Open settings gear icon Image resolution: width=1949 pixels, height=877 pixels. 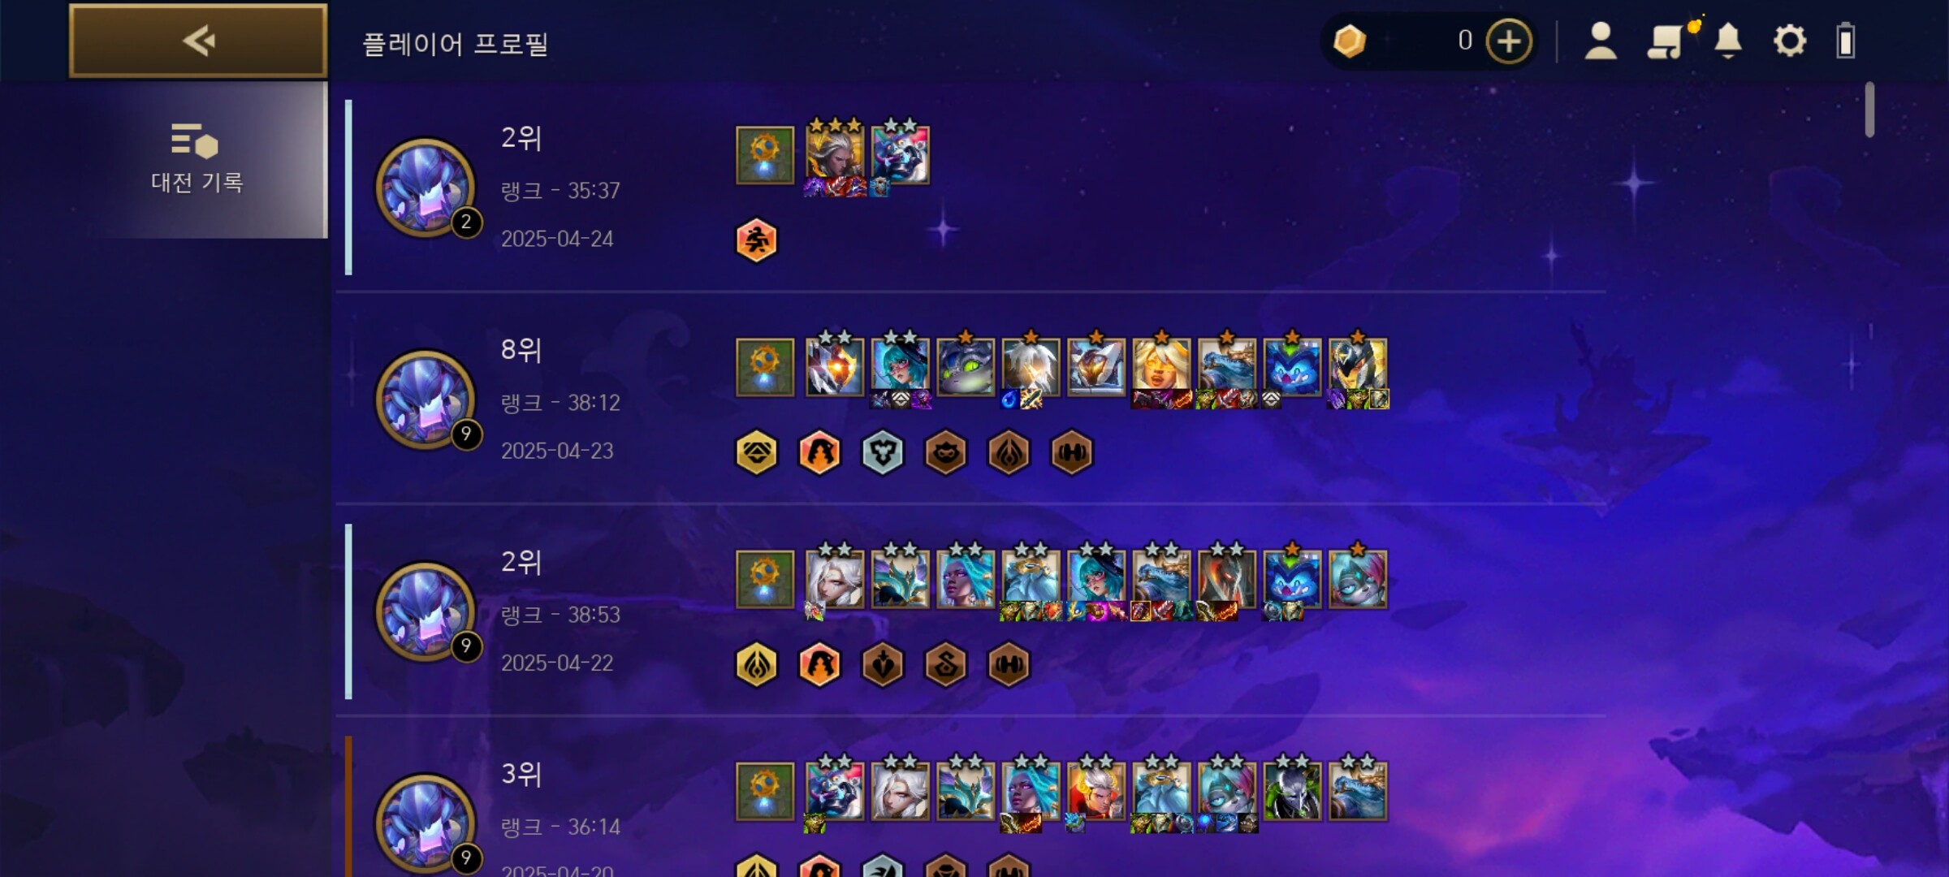1790,41
